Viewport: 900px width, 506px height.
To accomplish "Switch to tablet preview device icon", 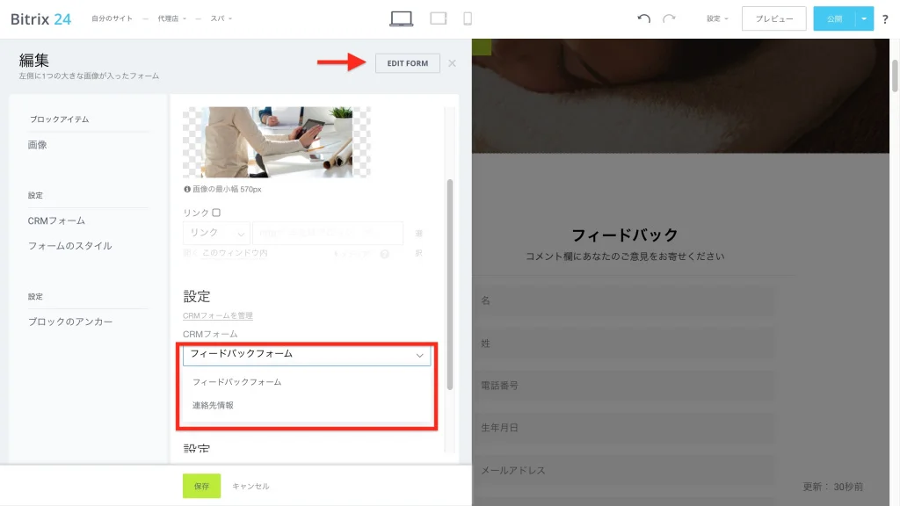I will (x=439, y=19).
